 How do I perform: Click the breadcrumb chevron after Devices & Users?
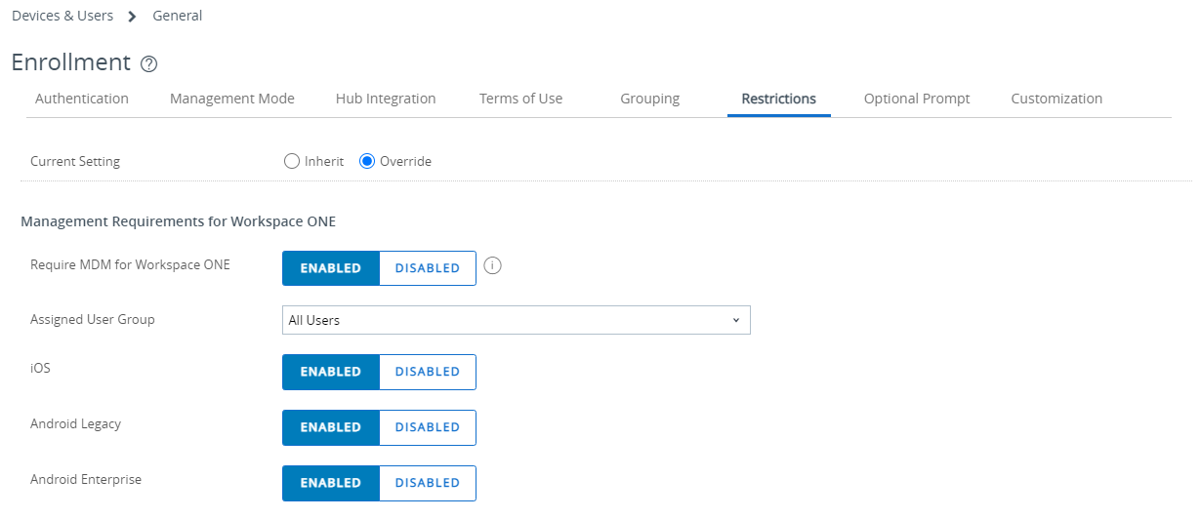point(132,17)
